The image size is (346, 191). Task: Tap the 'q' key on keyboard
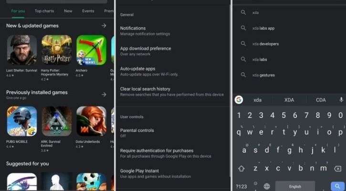[x=239, y=132]
